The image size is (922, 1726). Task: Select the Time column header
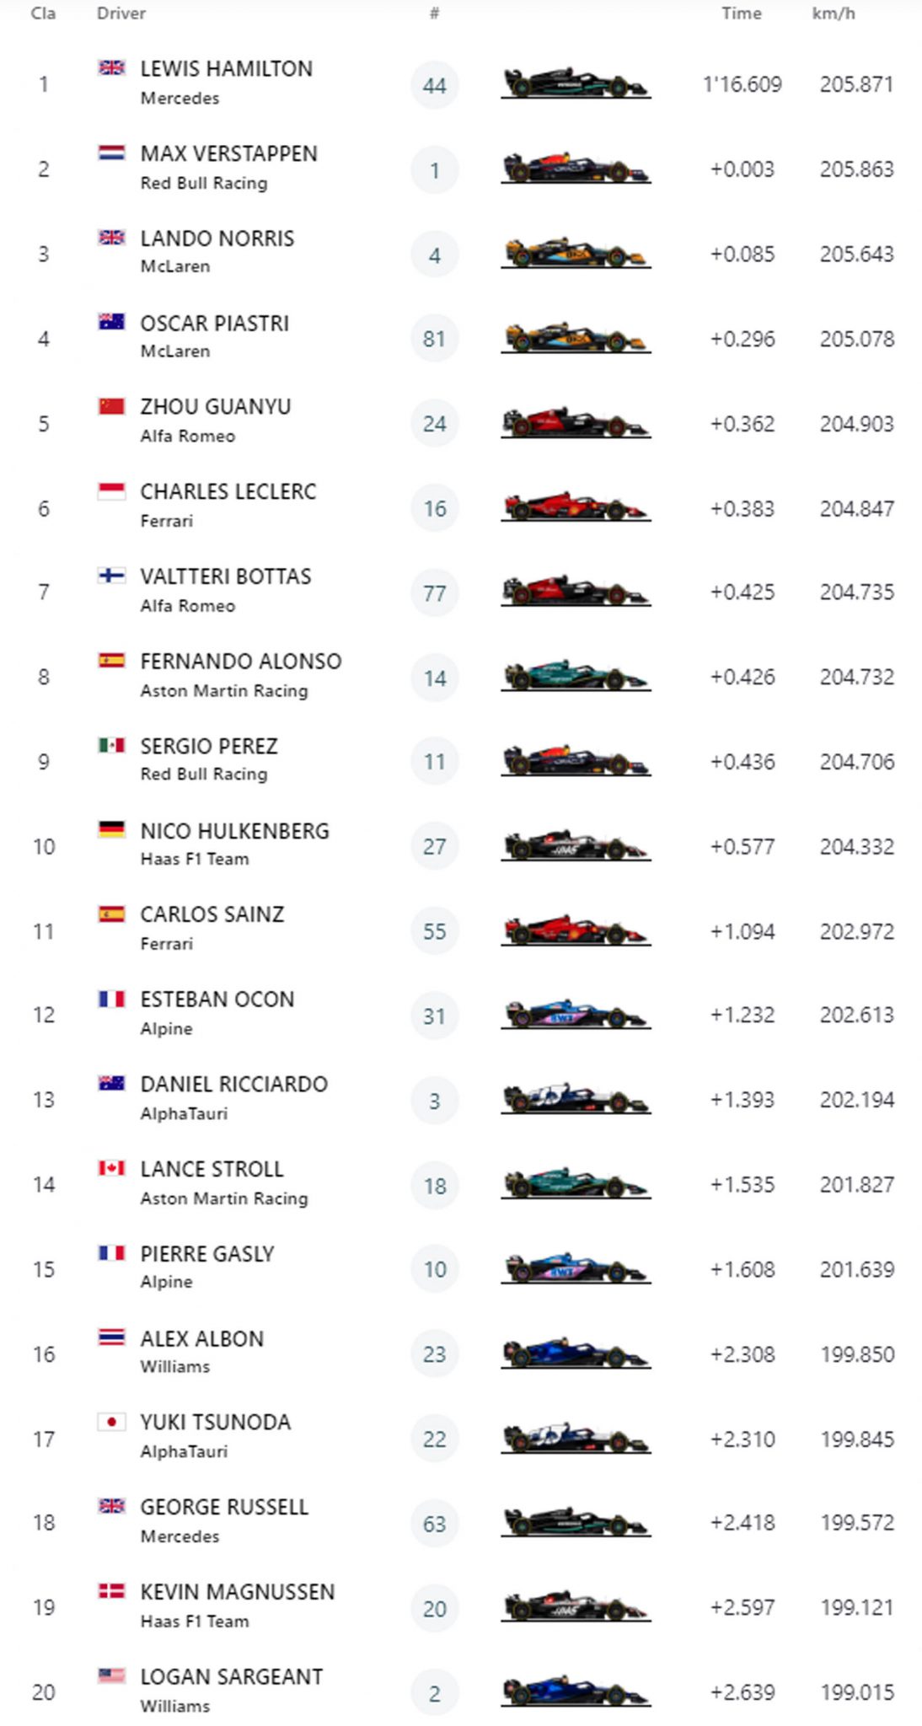(x=741, y=13)
